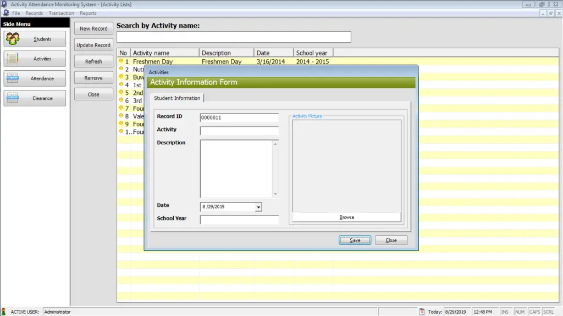Click the Activities dialog title bar icon
This screenshot has width=563, height=316.
point(150,72)
